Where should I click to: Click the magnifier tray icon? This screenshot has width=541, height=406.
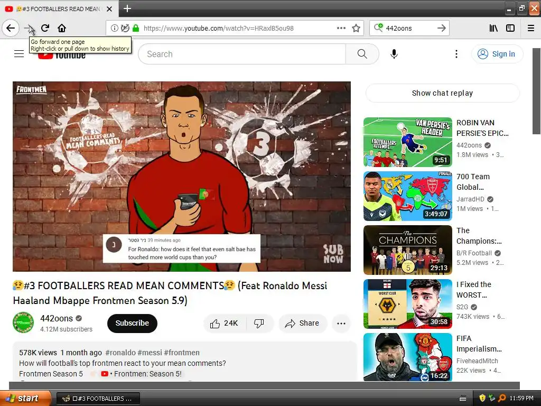coord(502,398)
